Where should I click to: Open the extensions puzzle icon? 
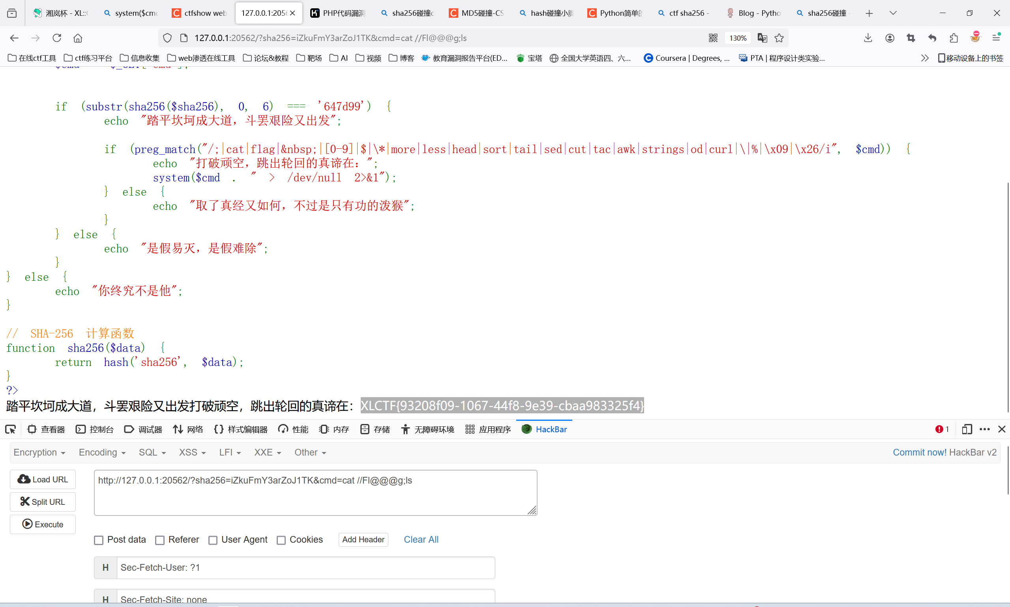click(954, 38)
